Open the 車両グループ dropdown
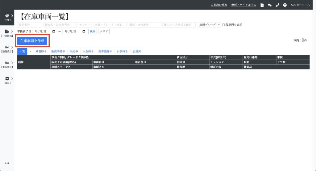 209,25
